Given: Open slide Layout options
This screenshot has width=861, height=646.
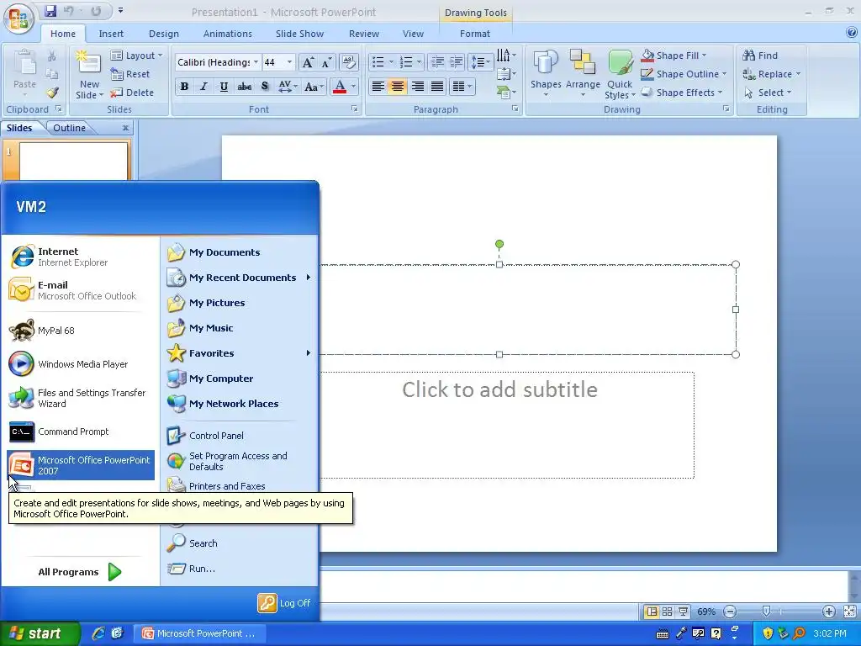Looking at the screenshot, I should (136, 56).
